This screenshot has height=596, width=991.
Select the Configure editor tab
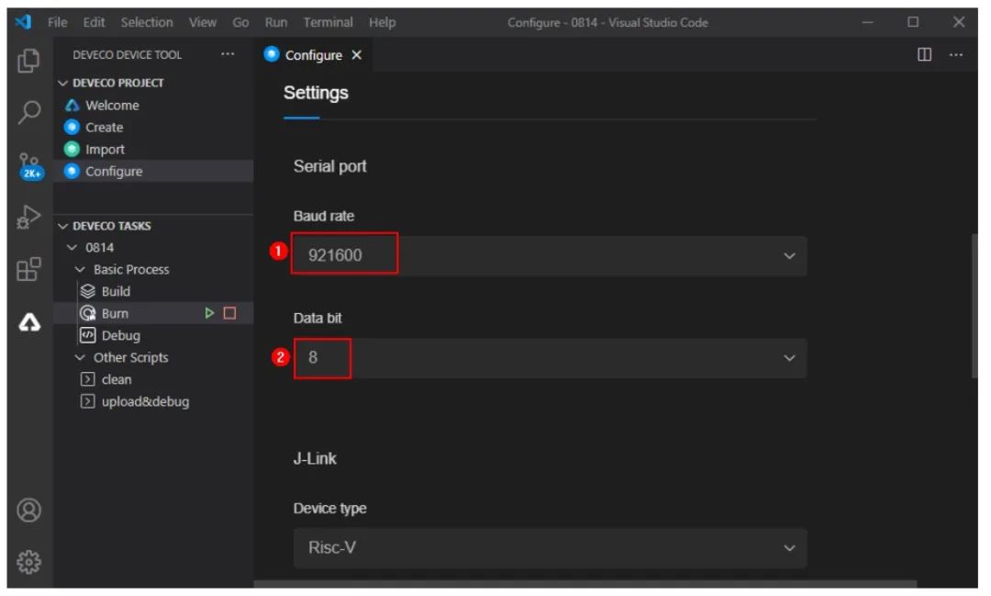click(x=313, y=55)
